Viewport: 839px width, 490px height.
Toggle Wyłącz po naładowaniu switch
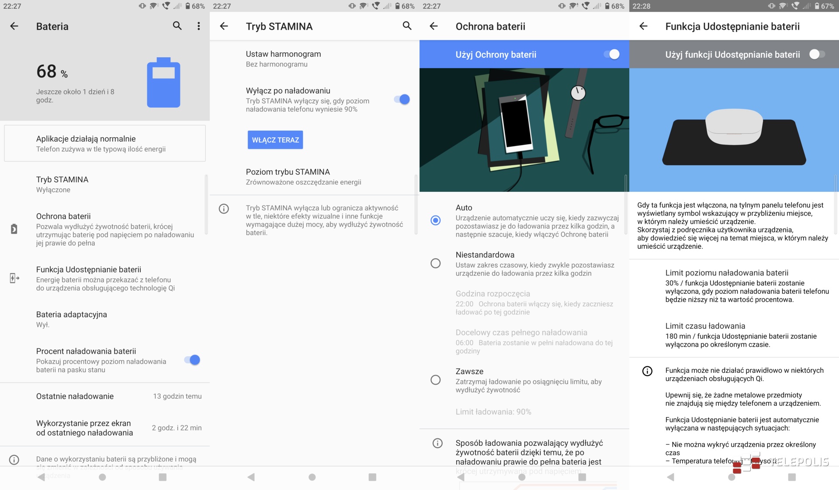(402, 100)
